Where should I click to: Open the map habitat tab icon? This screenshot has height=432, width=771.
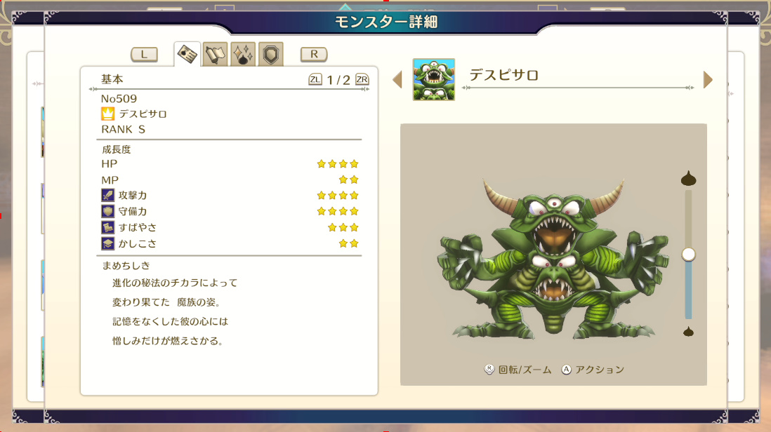point(215,54)
